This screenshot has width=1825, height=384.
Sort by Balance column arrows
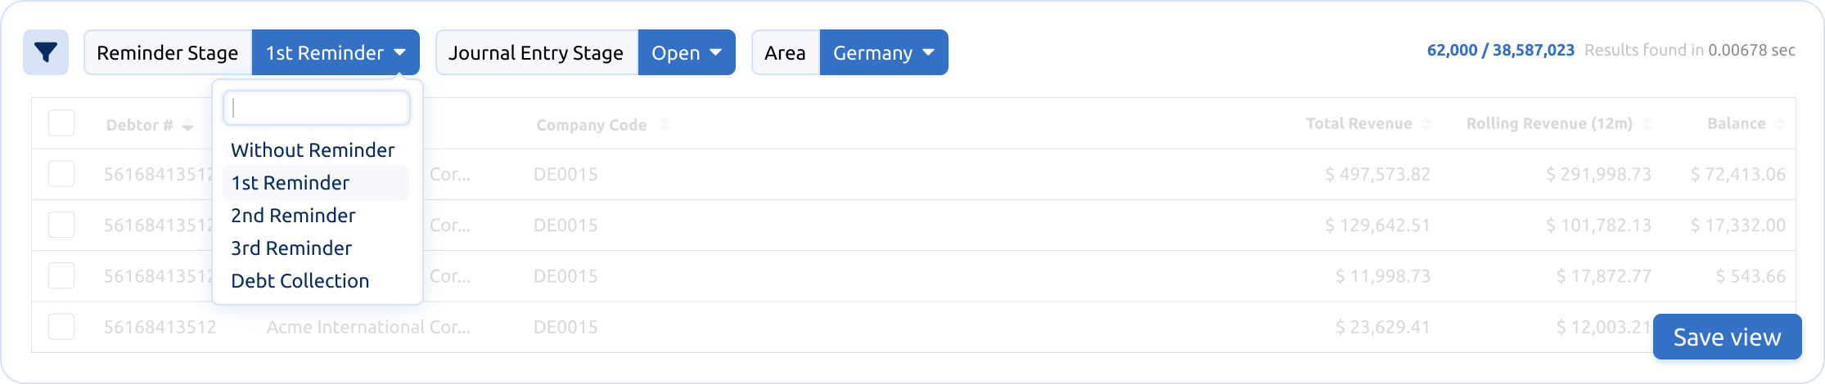point(1780,124)
